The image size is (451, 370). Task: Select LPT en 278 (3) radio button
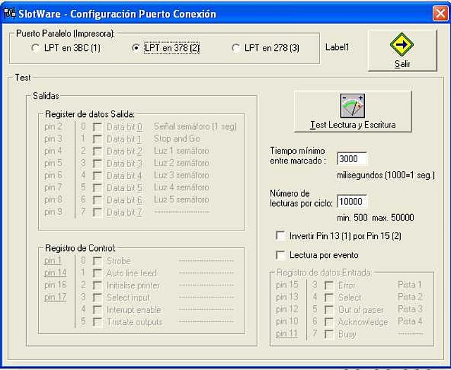(x=236, y=48)
